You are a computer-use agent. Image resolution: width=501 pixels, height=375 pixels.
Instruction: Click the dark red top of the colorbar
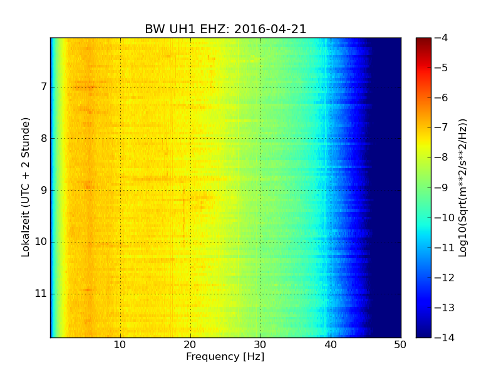pos(423,41)
